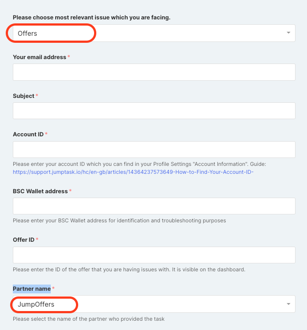Viewport: 307px width, 330px height.
Task: Click the 'Please choose most relevant issue' heading
Action: (x=91, y=18)
